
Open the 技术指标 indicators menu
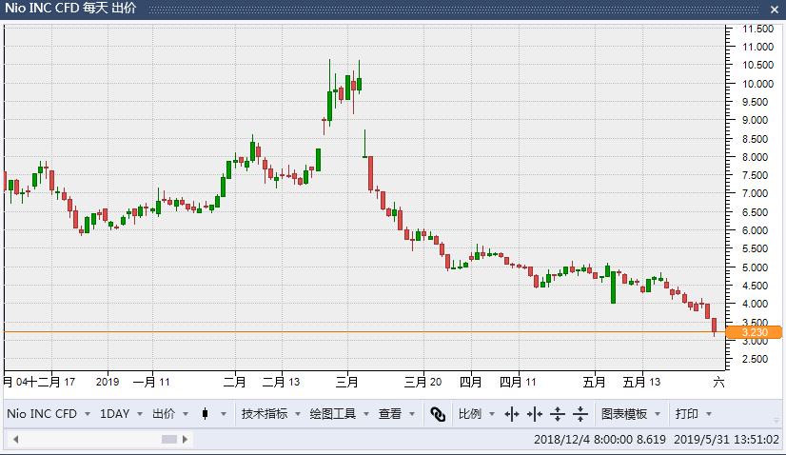point(271,414)
